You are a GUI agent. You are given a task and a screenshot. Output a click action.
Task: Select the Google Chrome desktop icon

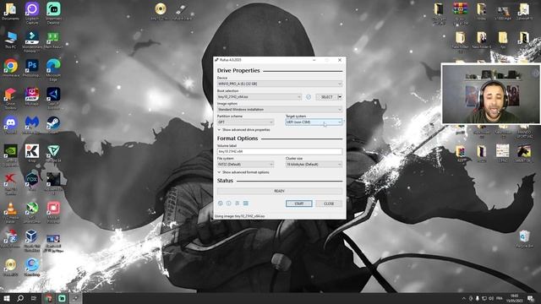pos(11,68)
